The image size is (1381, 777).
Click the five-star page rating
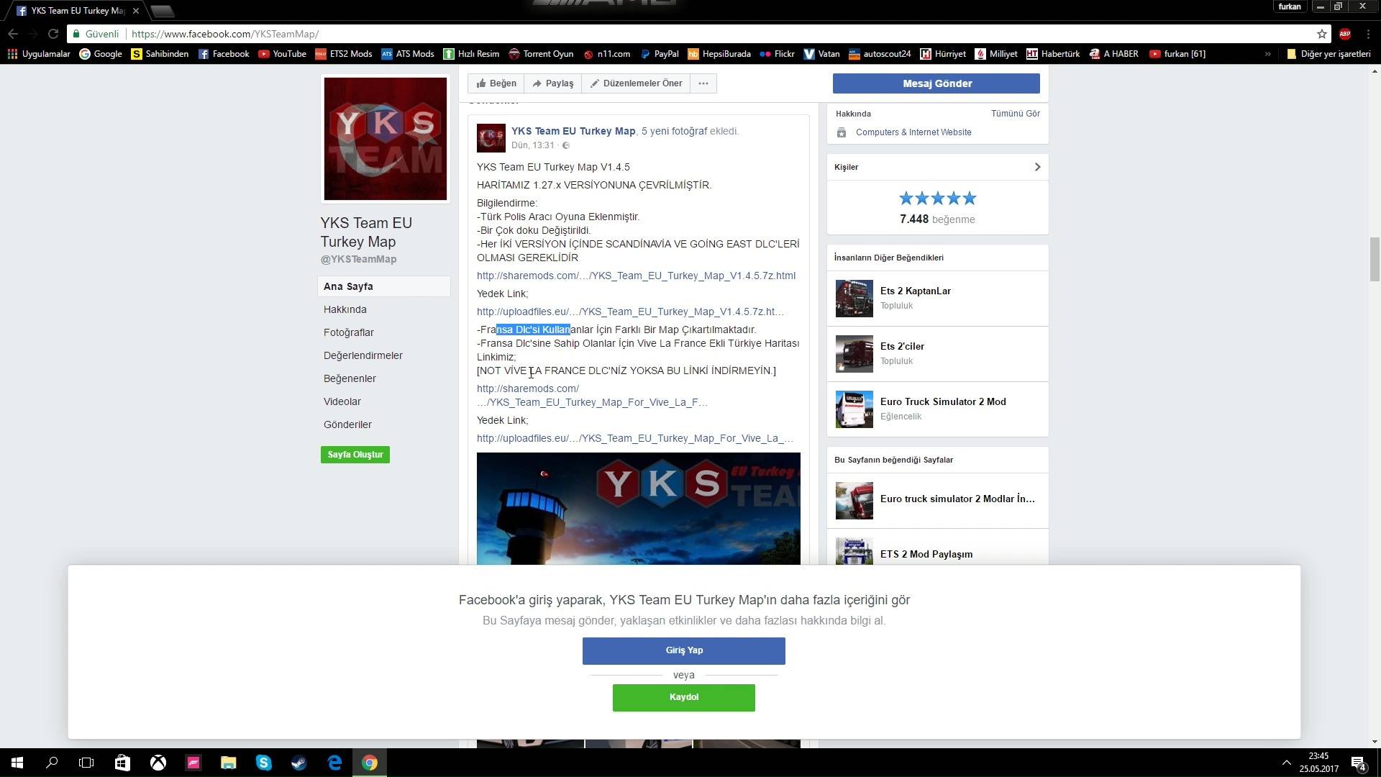tap(937, 198)
